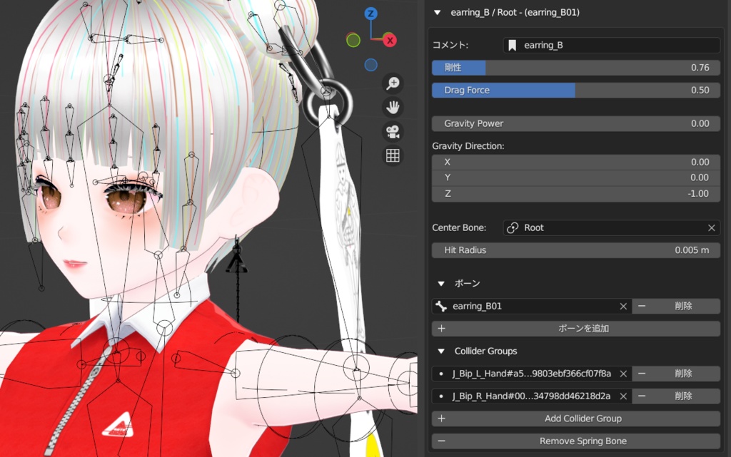Click the X axis on the navigation gizmo
This screenshot has height=457, width=731.
tap(389, 41)
